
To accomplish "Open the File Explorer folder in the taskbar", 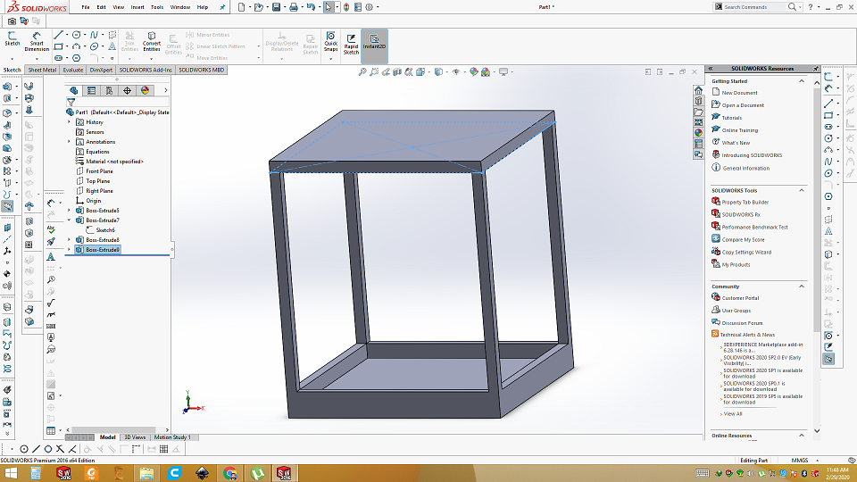I will pyautogui.click(x=146, y=473).
